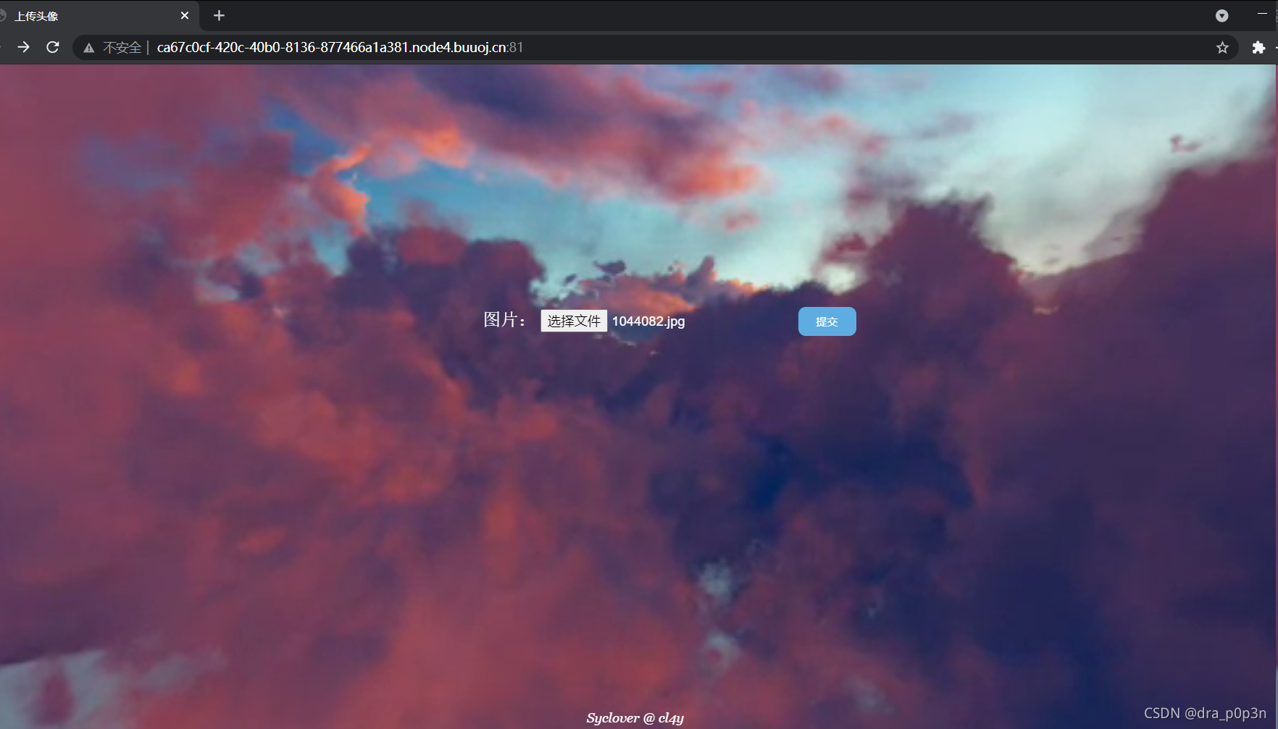Click the 提交 submit button
Viewport: 1278px width, 729px height.
pyautogui.click(x=827, y=321)
